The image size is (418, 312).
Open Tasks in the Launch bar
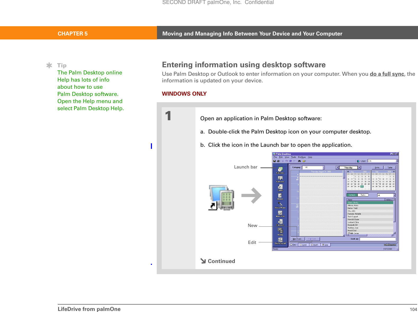click(x=280, y=188)
